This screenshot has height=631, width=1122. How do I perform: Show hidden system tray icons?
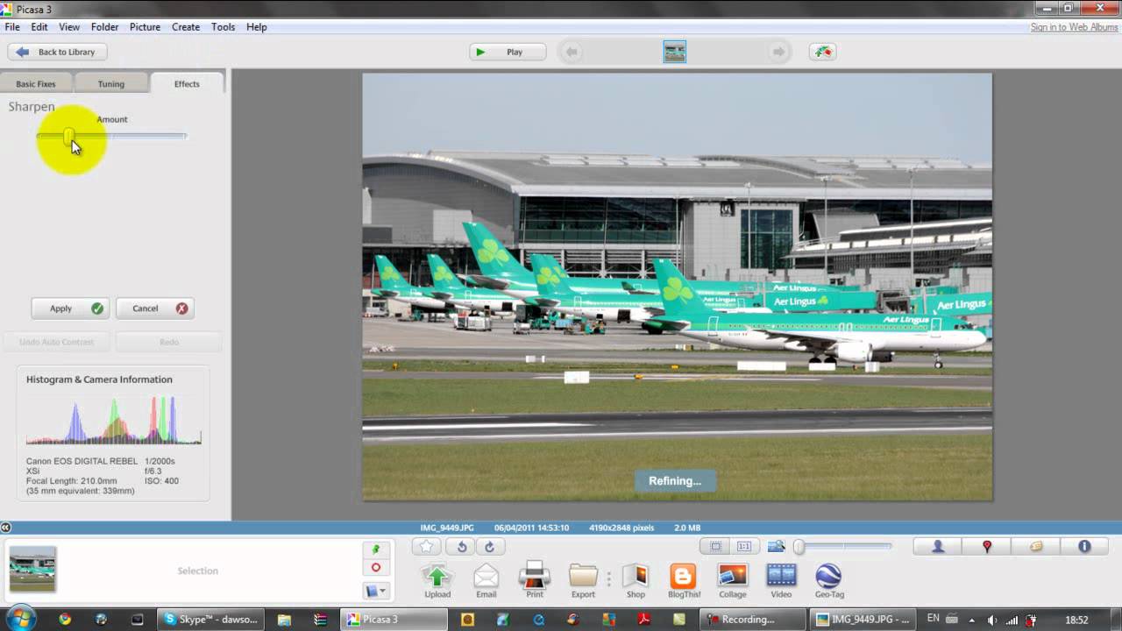point(971,620)
